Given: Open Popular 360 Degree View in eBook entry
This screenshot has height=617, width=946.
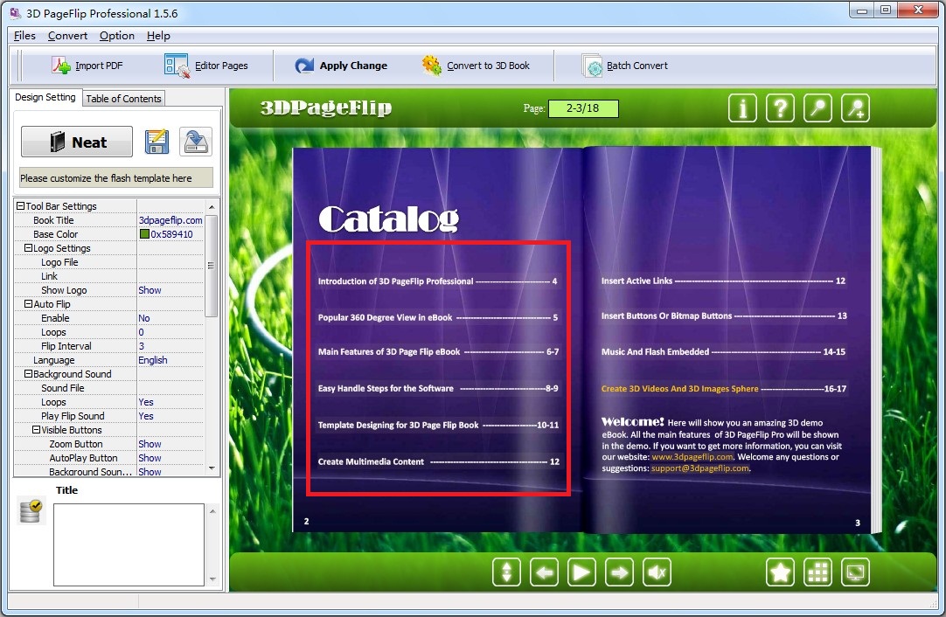Looking at the screenshot, I should [x=437, y=317].
